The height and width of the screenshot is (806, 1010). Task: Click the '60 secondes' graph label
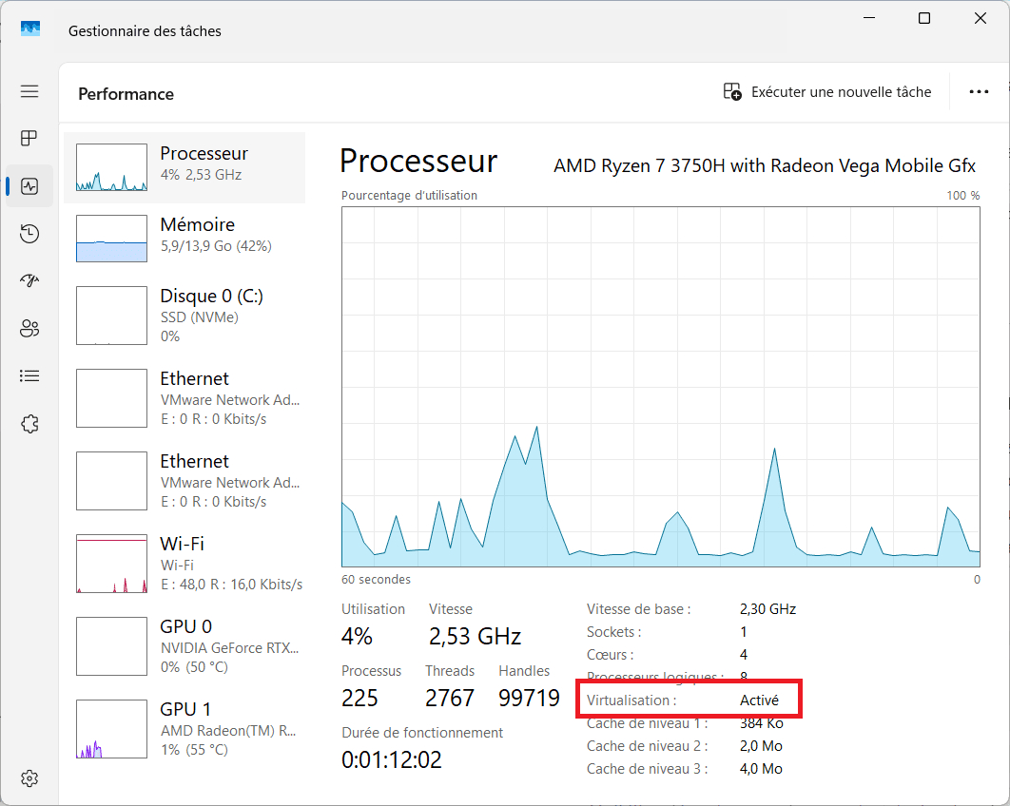click(376, 580)
